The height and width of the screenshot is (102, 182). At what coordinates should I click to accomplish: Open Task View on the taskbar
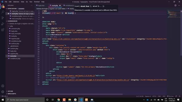(x=53, y=100)
